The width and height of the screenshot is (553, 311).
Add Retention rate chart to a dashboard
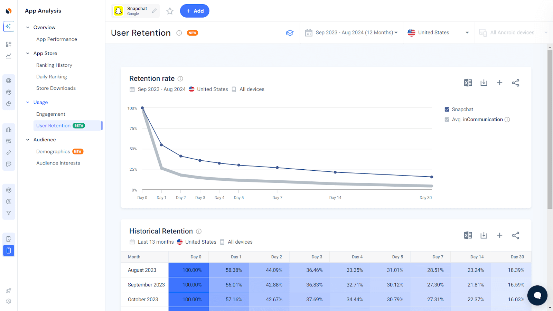(x=499, y=83)
